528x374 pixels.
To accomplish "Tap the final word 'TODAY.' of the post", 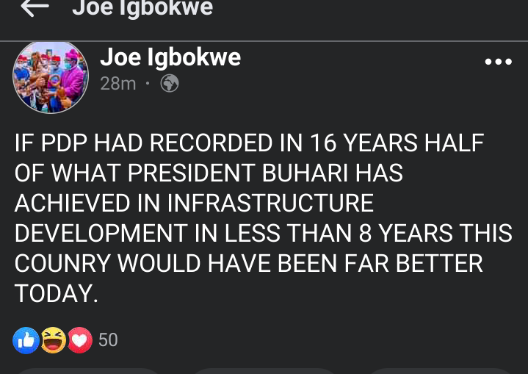I will [57, 293].
